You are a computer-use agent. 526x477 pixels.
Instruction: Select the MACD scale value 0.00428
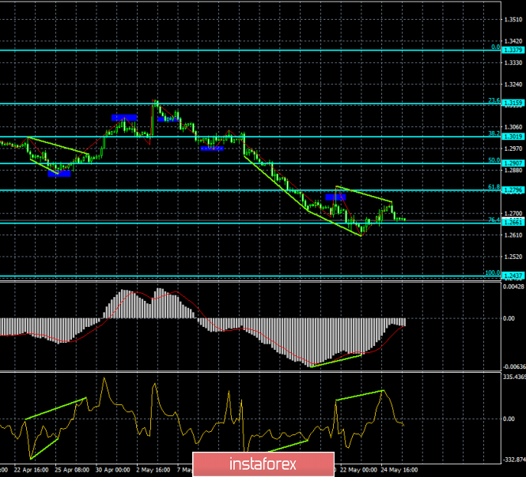[513, 287]
